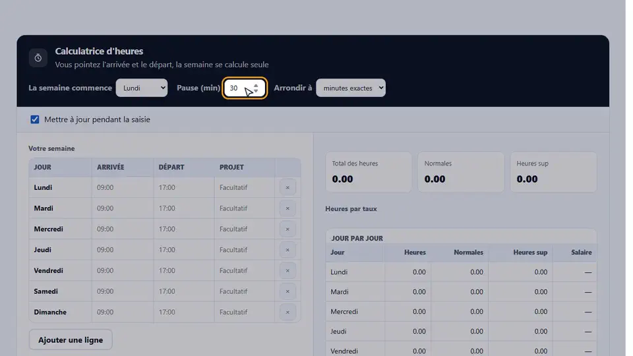Click the Votre semaine label

(51, 148)
